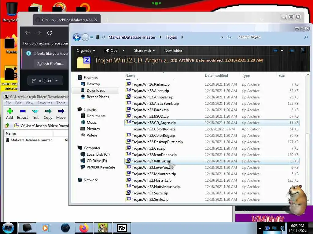Click the 7-Zip Add button

click(9, 114)
